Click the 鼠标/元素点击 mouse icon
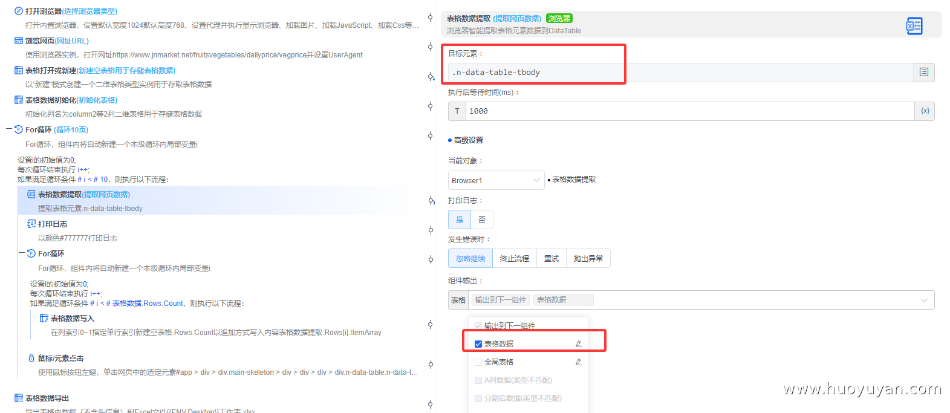Screen dimensions: 950x413 point(31,358)
